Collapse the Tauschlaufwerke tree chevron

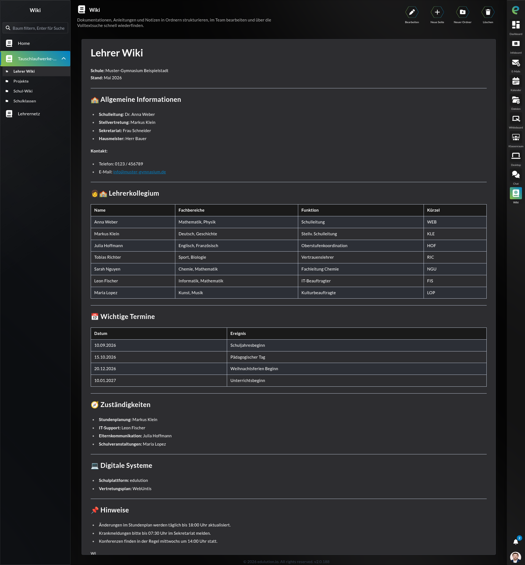click(64, 59)
